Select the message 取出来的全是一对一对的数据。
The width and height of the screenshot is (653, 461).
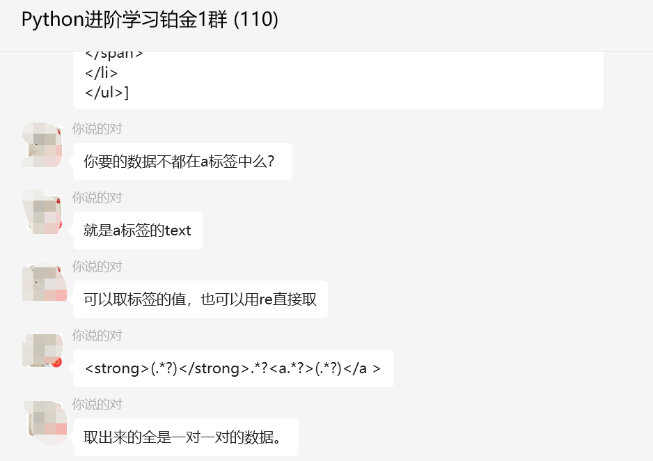(x=185, y=437)
